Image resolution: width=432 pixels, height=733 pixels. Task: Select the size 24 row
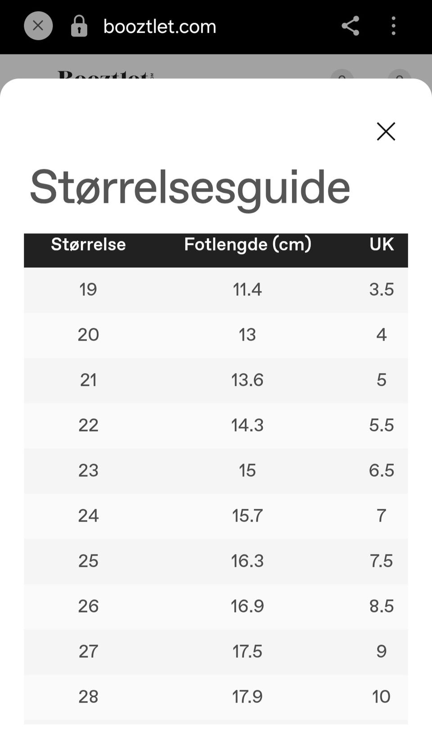[x=216, y=516]
